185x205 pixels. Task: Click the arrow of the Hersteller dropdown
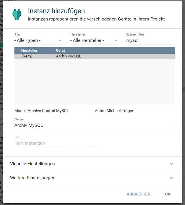[116, 41]
